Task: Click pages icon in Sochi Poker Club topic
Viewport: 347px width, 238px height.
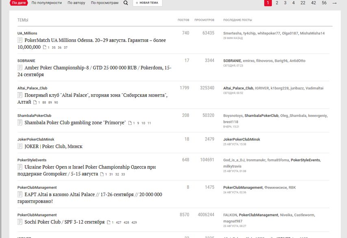Action: (108, 222)
